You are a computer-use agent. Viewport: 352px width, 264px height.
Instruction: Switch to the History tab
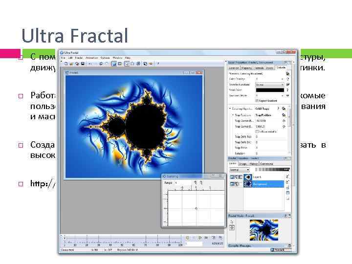point(254,164)
